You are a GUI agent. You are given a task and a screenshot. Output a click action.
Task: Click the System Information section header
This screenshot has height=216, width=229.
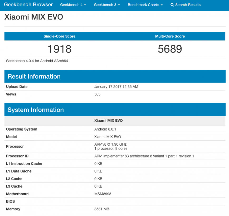pyautogui.click(x=115, y=110)
